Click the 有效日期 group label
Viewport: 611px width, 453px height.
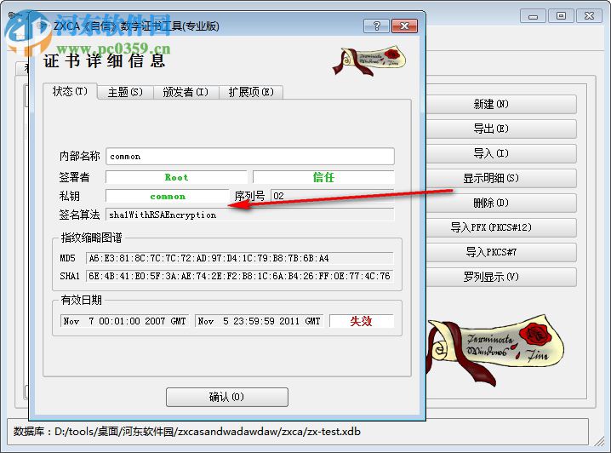coord(81,300)
